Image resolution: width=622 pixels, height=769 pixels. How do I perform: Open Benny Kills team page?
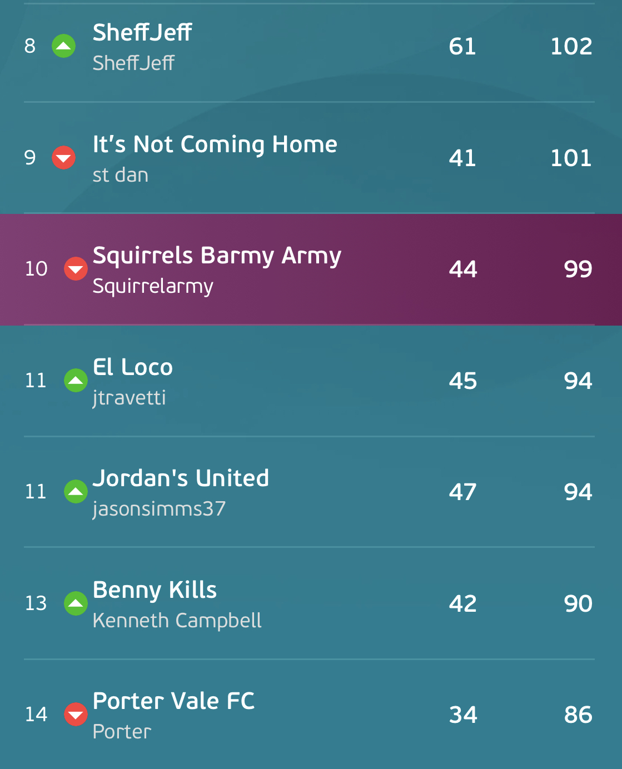click(x=155, y=591)
